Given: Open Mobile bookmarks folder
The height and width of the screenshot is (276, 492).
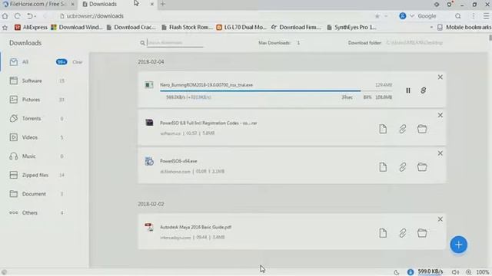Looking at the screenshot, I should pos(464,28).
